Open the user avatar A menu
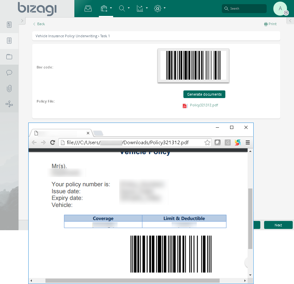The width and height of the screenshot is (294, 284). click(x=280, y=9)
